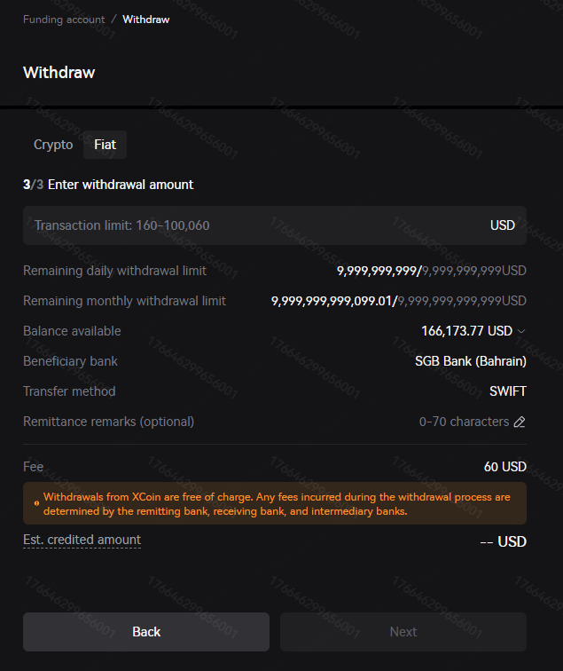Screen dimensions: 563x671
Task: Click the SGB Bank (Bahrain) beneficiary value
Action: [x=470, y=361]
